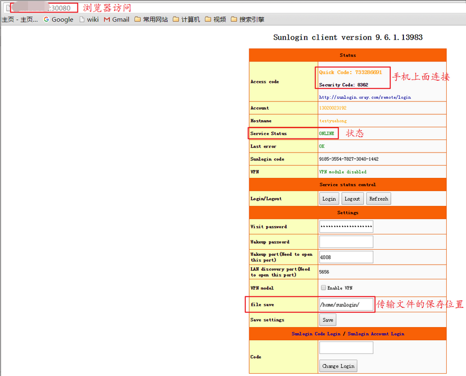Click the browser address bar

coord(235,8)
